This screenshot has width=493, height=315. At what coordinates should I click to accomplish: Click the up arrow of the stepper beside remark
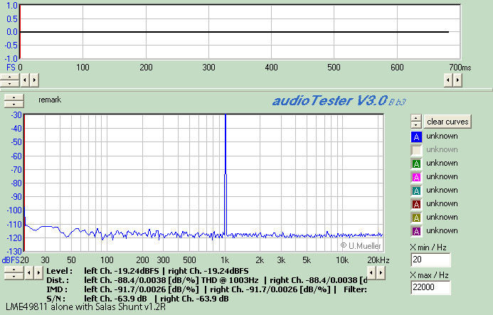pos(14,97)
